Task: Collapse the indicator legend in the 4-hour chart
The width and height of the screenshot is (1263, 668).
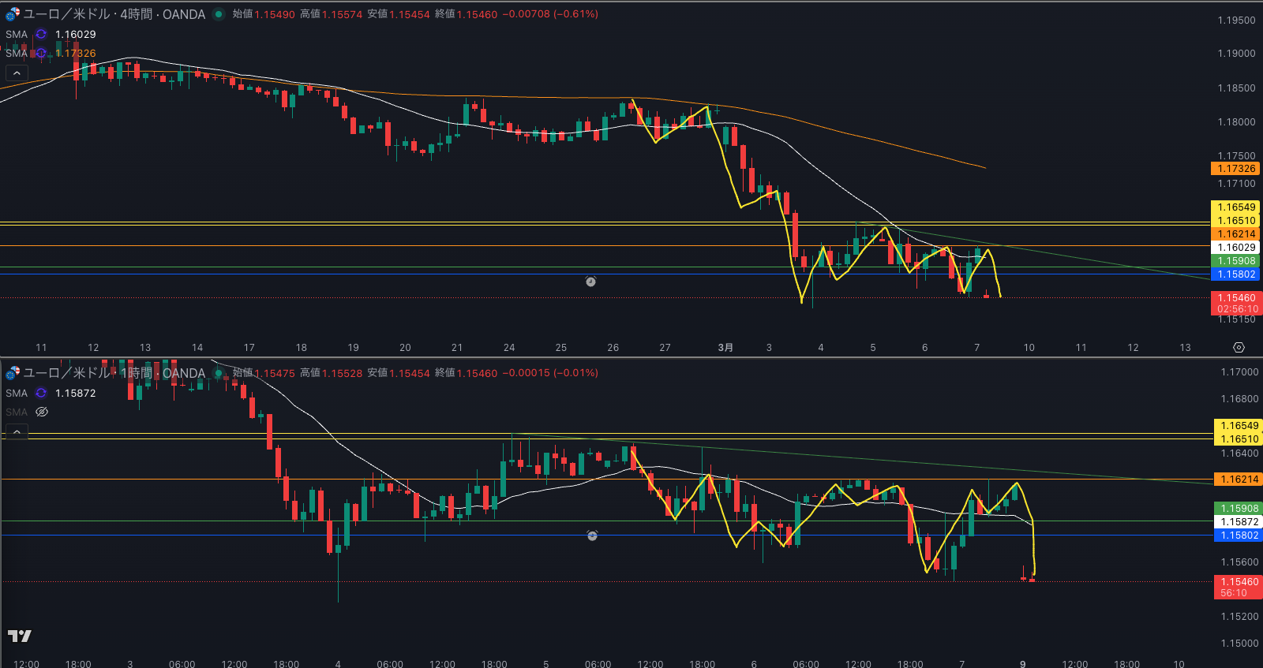Action: click(17, 73)
